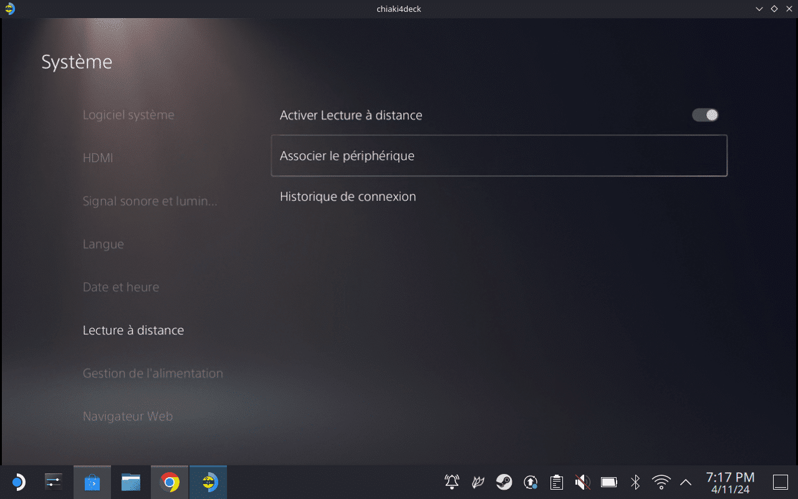The image size is (798, 499).
Task: Select Gestion de l'alimentation entry
Action: (153, 374)
